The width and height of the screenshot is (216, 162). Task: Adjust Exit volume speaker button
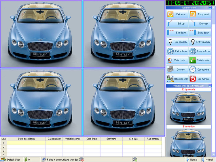tap(177, 51)
